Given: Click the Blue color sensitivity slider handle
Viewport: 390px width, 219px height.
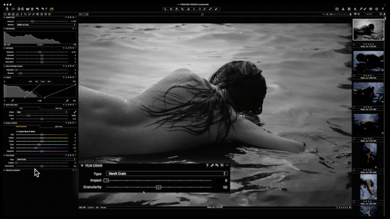Looking at the screenshot, I should [36, 148].
